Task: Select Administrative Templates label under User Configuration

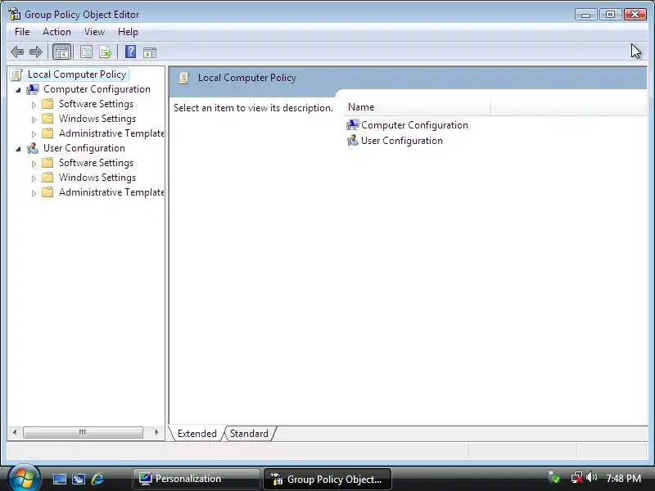Action: 111,192
